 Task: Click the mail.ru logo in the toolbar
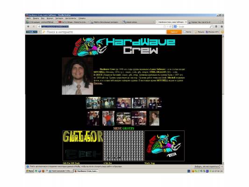coord(32,32)
